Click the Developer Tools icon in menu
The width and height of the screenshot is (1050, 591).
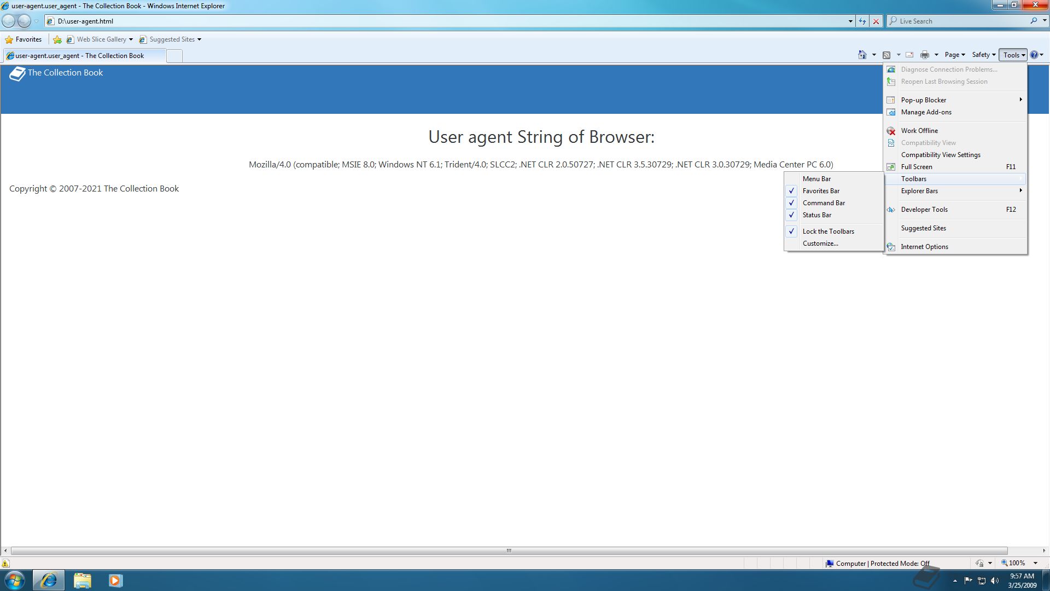click(891, 210)
